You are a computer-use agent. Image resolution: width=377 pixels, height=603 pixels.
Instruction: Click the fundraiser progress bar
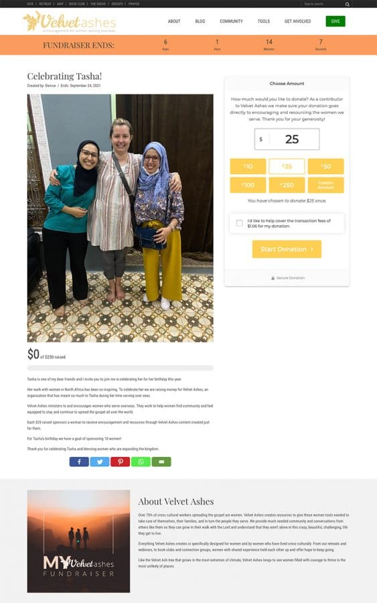[x=121, y=368]
